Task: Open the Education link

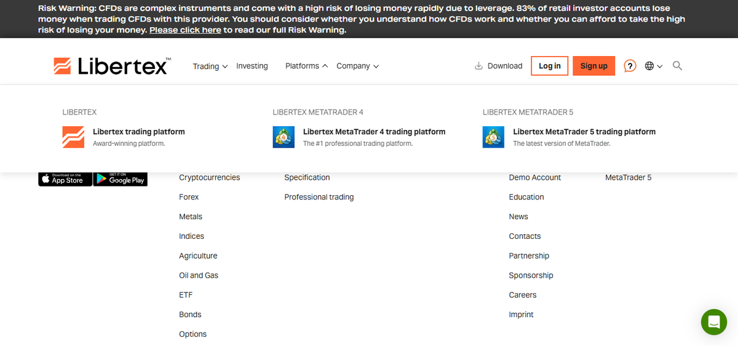Action: coord(526,197)
